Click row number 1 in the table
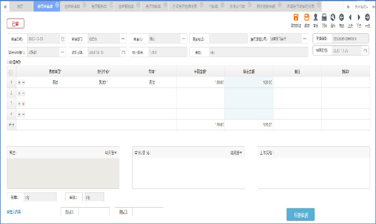The height and width of the screenshot is (224, 376). 11,82
